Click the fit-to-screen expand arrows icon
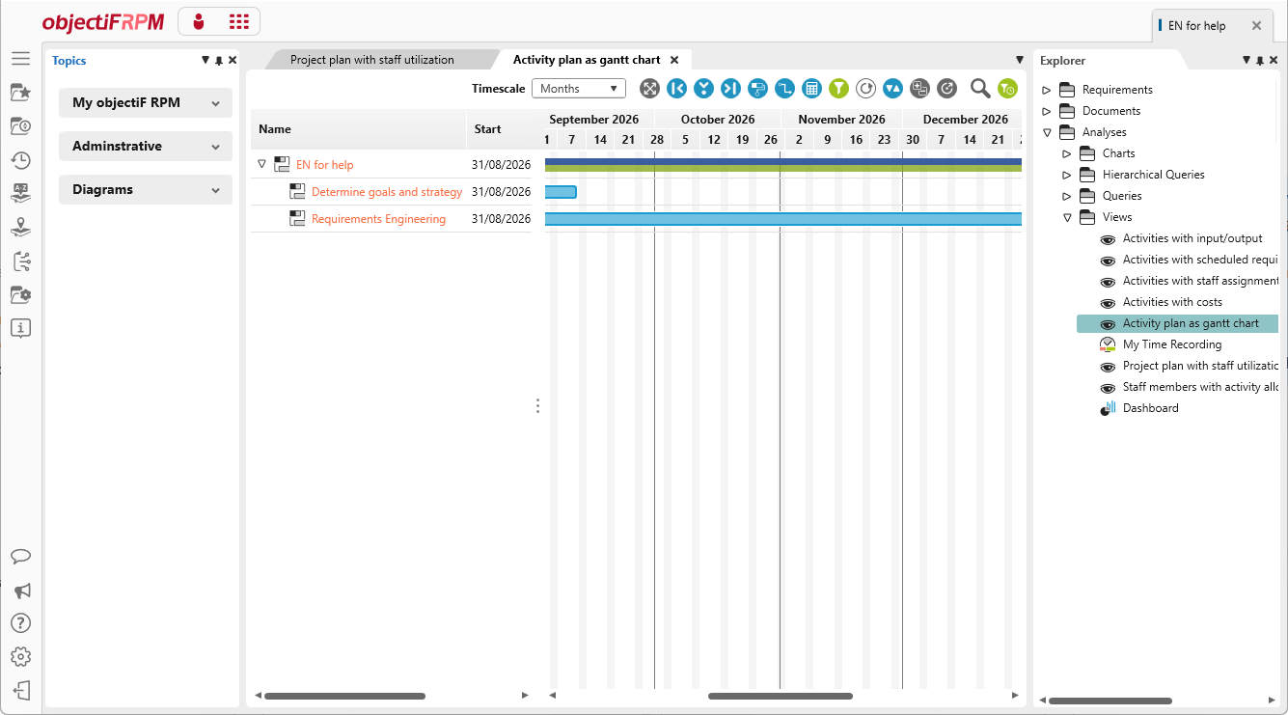This screenshot has width=1288, height=715. tap(650, 89)
